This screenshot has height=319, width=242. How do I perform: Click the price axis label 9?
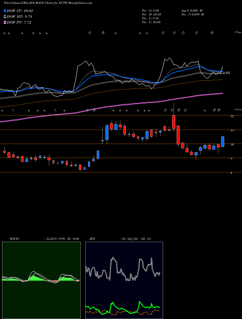[x=231, y=159]
